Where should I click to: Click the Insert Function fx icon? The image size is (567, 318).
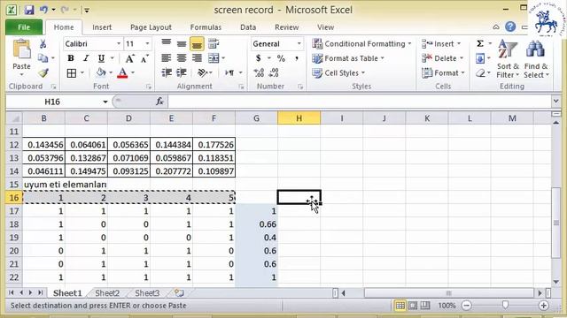(159, 102)
